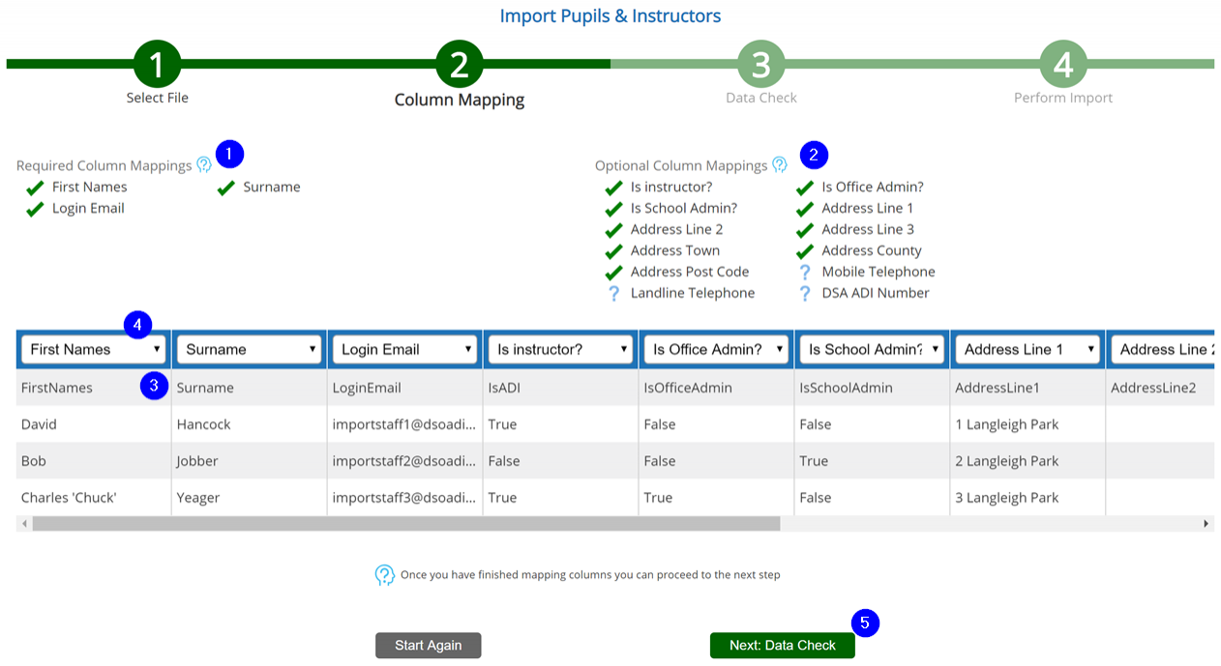Click the cell Charles 'Chuck'
This screenshot has height=666, width=1221.
click(x=94, y=498)
